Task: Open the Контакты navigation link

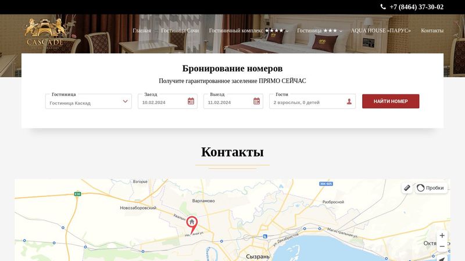Action: tap(432, 31)
